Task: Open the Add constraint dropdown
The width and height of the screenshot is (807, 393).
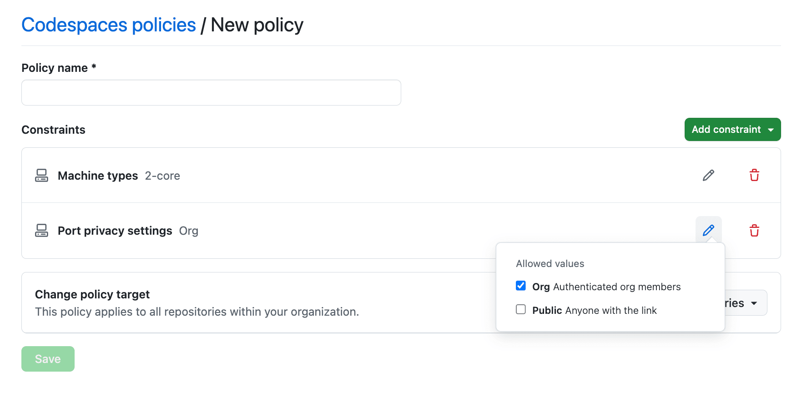Action: (732, 130)
